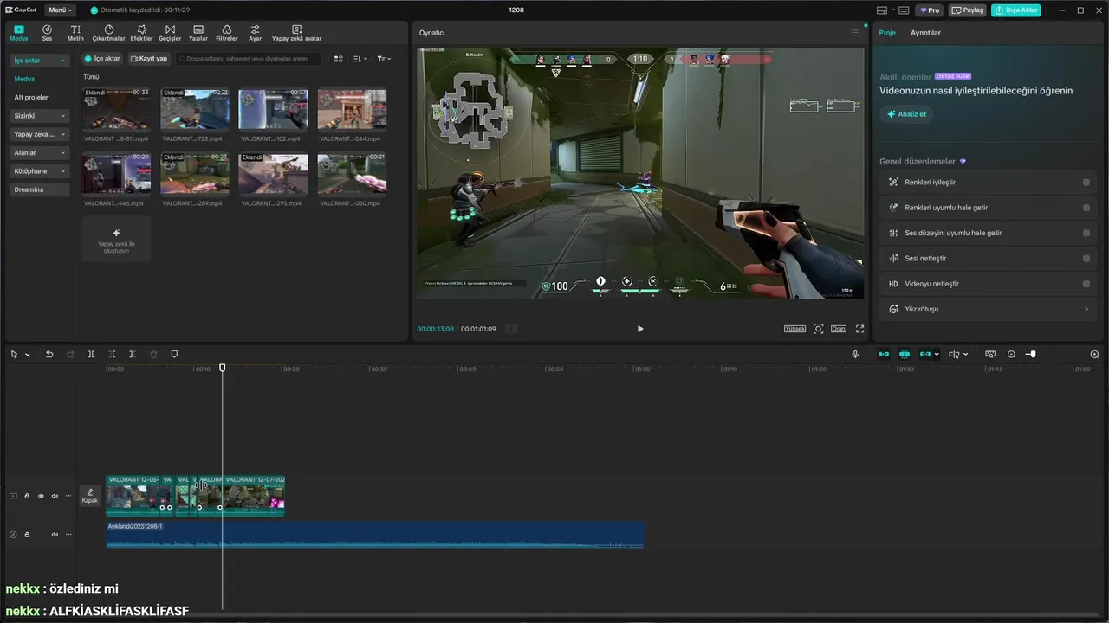Image resolution: width=1109 pixels, height=623 pixels.
Task: Zoom in the timeline
Action: (1094, 354)
